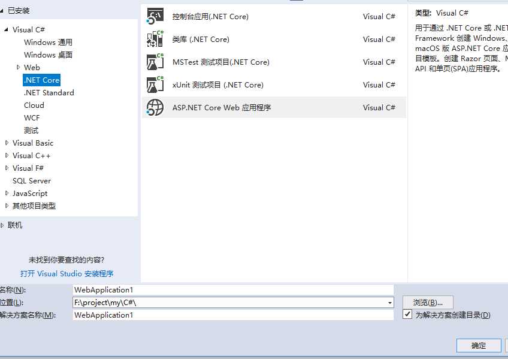Select xUnit 测试项目 (.NET Core) template name
This screenshot has width=508, height=359.
point(217,85)
